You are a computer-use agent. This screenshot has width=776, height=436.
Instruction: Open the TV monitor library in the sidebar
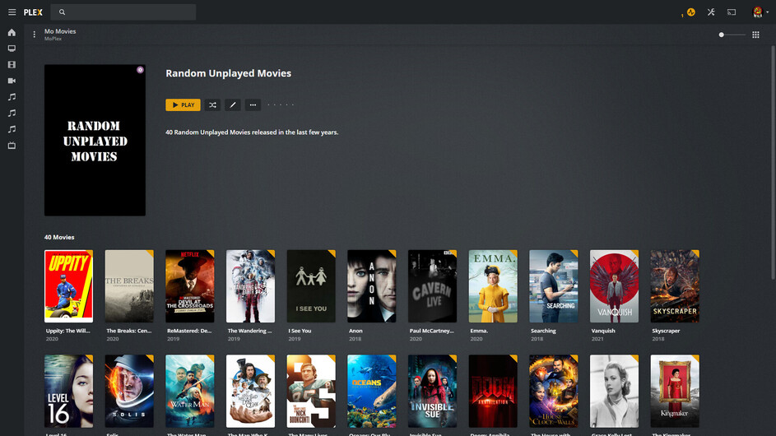[x=12, y=49]
